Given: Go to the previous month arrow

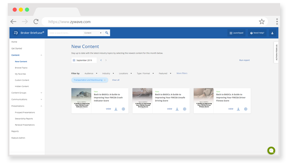Looking at the screenshot, I should pyautogui.click(x=101, y=60).
